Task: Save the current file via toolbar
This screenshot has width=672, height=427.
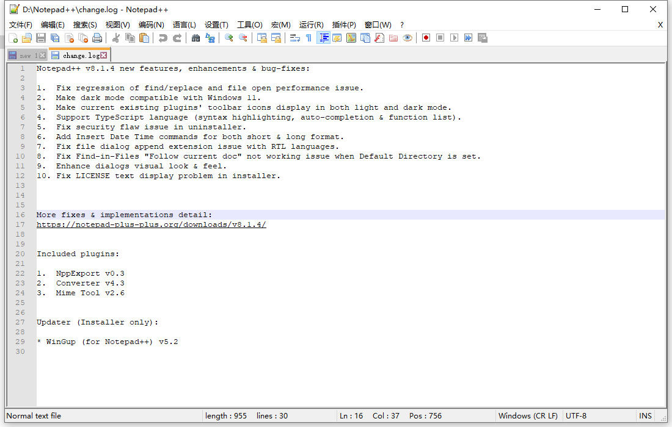Action: click(41, 38)
